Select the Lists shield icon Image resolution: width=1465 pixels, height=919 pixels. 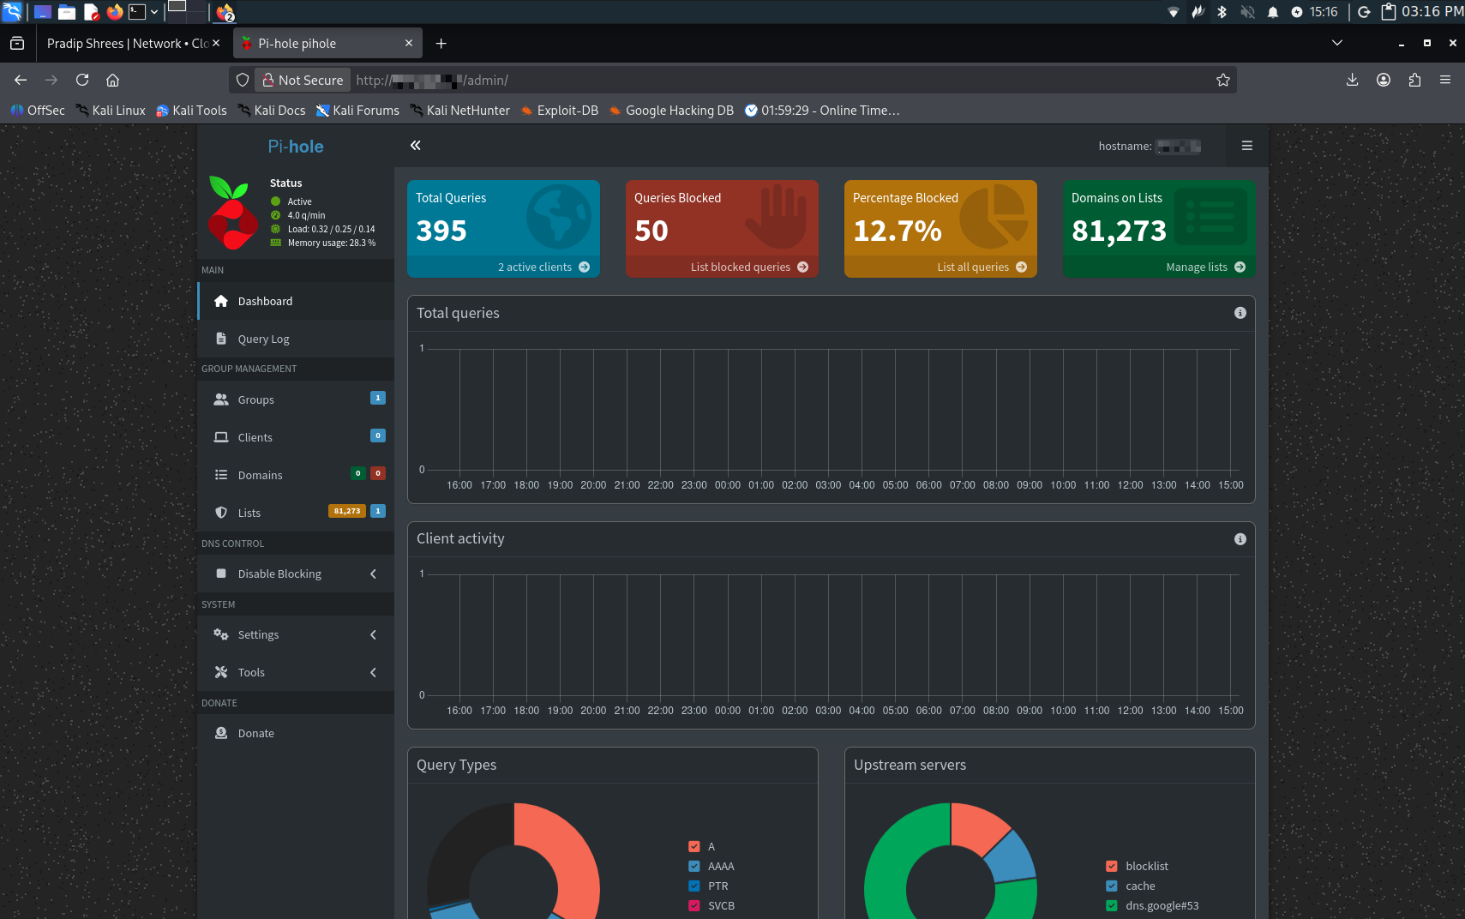point(222,513)
